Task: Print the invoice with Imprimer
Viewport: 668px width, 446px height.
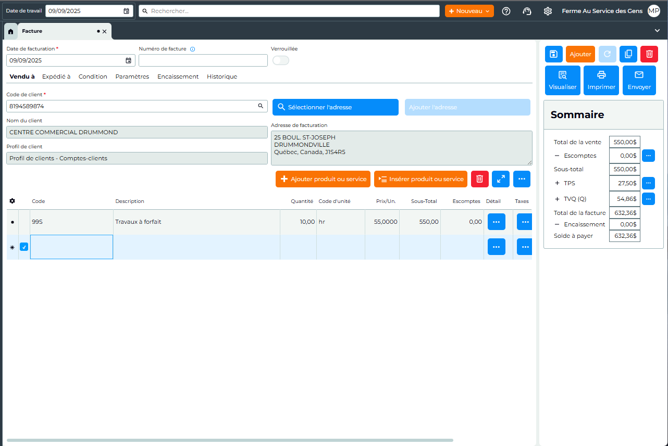Action: point(601,81)
